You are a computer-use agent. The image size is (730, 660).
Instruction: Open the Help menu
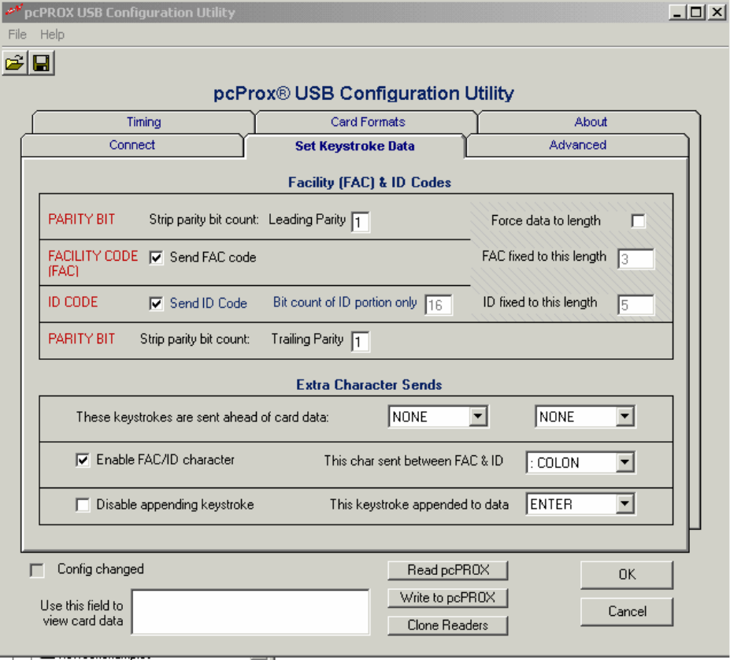click(x=52, y=35)
